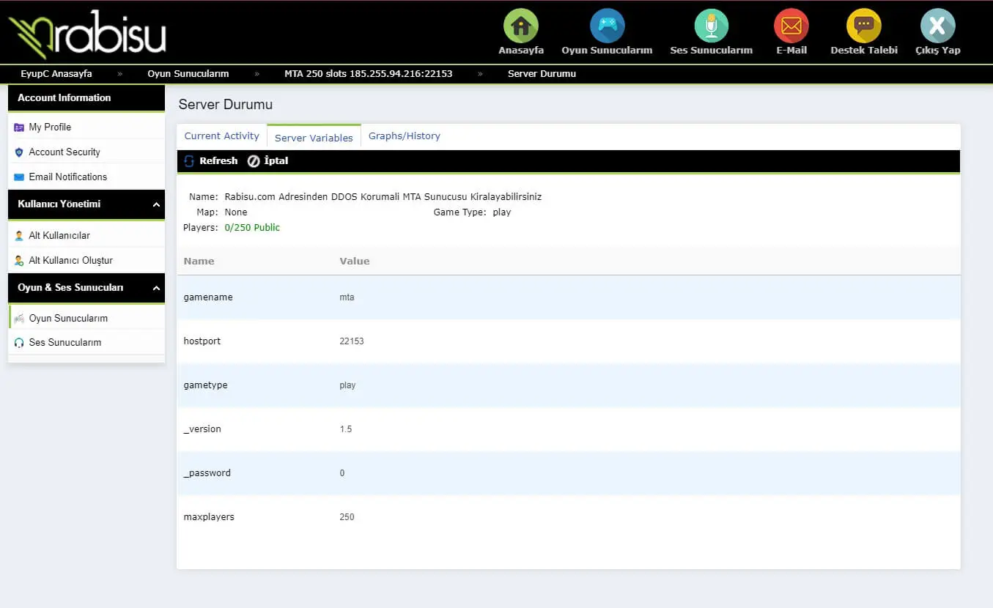This screenshot has width=993, height=608.
Task: Open Destek Talebi chat bubble icon
Action: (864, 26)
